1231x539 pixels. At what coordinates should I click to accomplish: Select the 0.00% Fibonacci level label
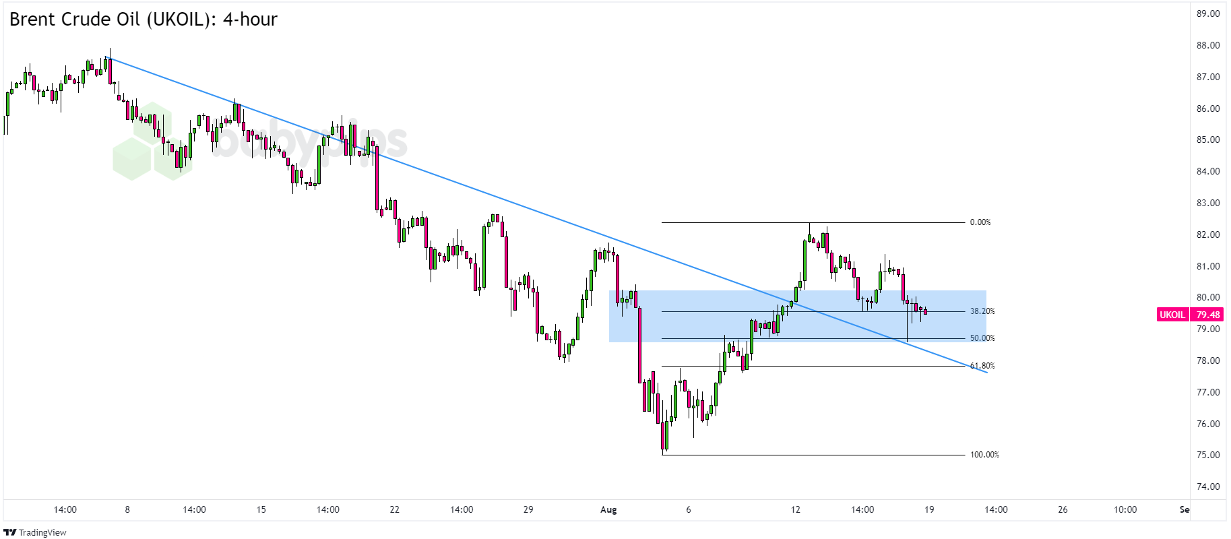pos(980,222)
